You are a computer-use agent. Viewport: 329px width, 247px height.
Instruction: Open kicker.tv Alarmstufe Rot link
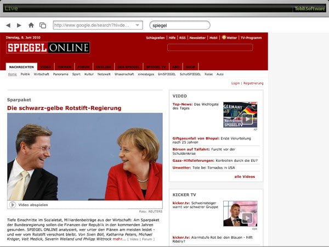click(213, 239)
